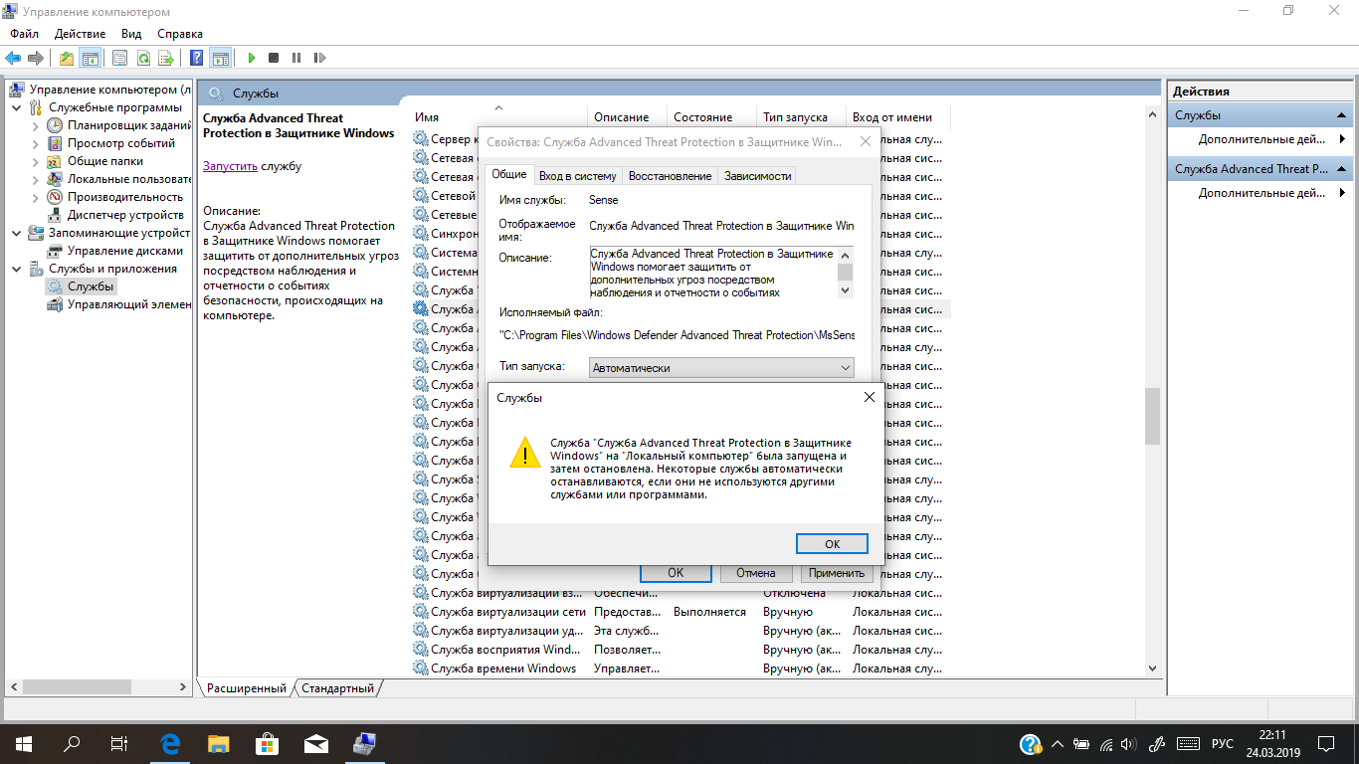Go back using the blue arrow toolbar icon
This screenshot has height=764, width=1359.
(13, 59)
